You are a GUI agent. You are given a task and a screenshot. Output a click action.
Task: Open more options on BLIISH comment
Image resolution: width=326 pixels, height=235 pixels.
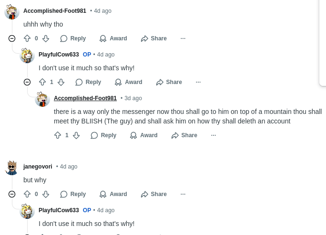(214, 135)
